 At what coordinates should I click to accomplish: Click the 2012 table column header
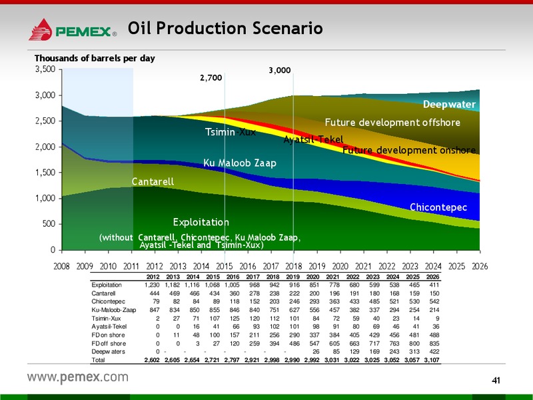click(153, 277)
